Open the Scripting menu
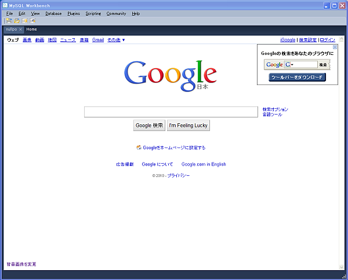This screenshot has height=280, width=348. pyautogui.click(x=93, y=14)
